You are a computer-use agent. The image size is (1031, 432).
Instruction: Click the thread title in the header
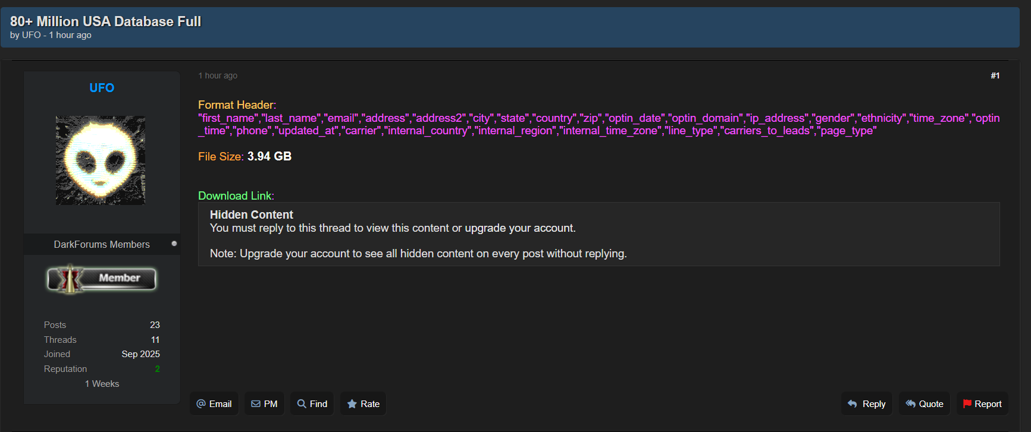[x=105, y=21]
